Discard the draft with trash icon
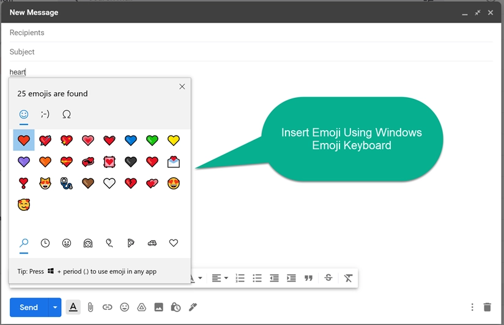Image resolution: width=504 pixels, height=325 pixels. [487, 307]
